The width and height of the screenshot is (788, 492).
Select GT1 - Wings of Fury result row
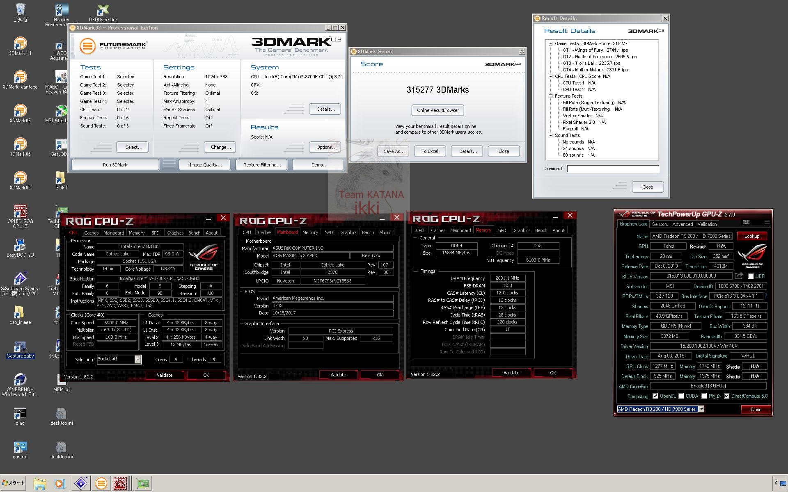coord(595,50)
